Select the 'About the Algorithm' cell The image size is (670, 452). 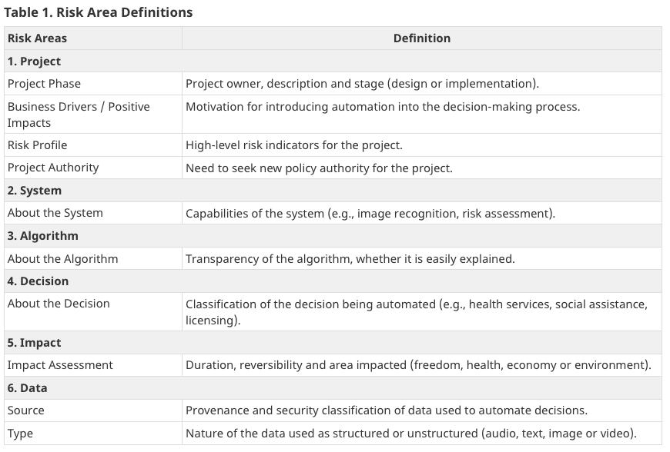[62, 259]
